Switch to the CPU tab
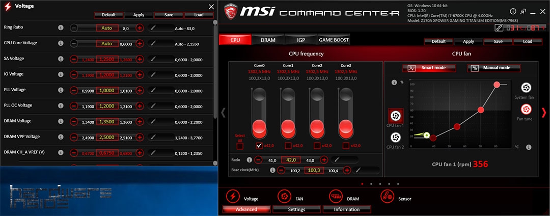The image size is (550, 216). point(235,40)
